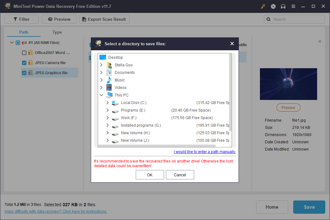
Task: Click the Stella Guo user folder icon
Action: 109,65
